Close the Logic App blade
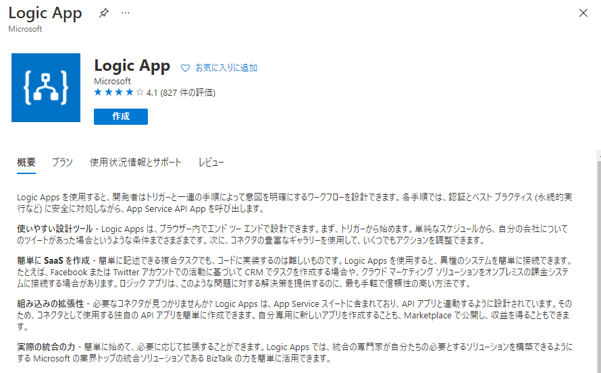Viewport: 601px width, 373px height. [583, 13]
